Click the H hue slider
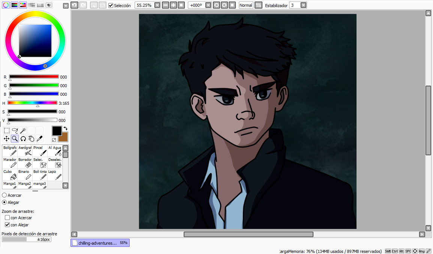The width and height of the screenshot is (433, 254). click(x=32, y=103)
